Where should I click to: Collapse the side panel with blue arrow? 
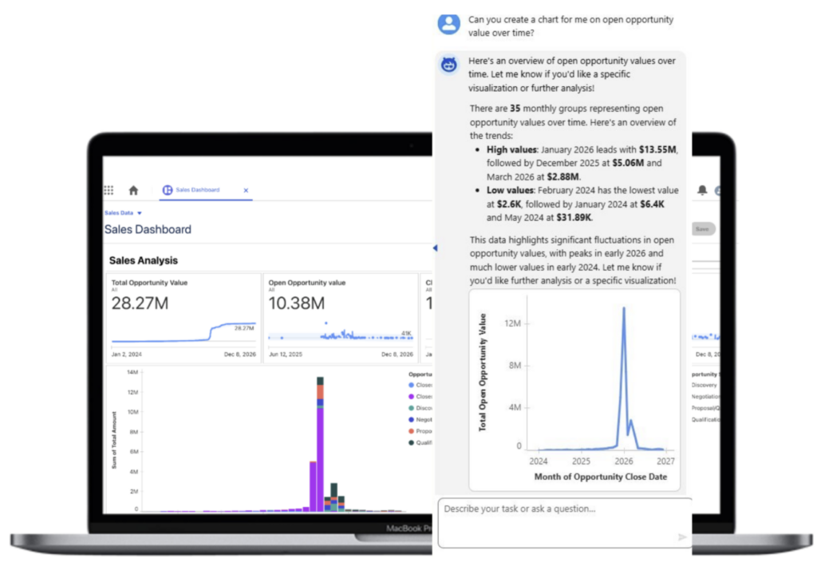[x=435, y=248]
